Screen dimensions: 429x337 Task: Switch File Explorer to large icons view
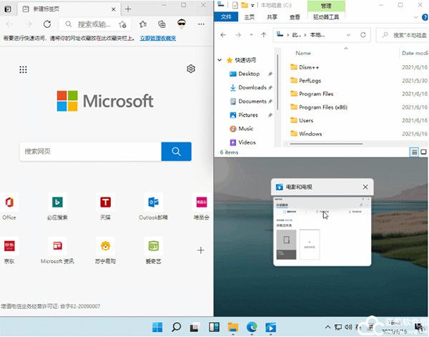tap(423, 152)
